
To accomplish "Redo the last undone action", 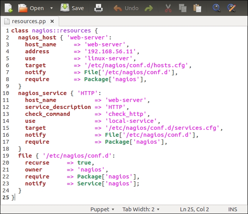I will (x=149, y=8).
